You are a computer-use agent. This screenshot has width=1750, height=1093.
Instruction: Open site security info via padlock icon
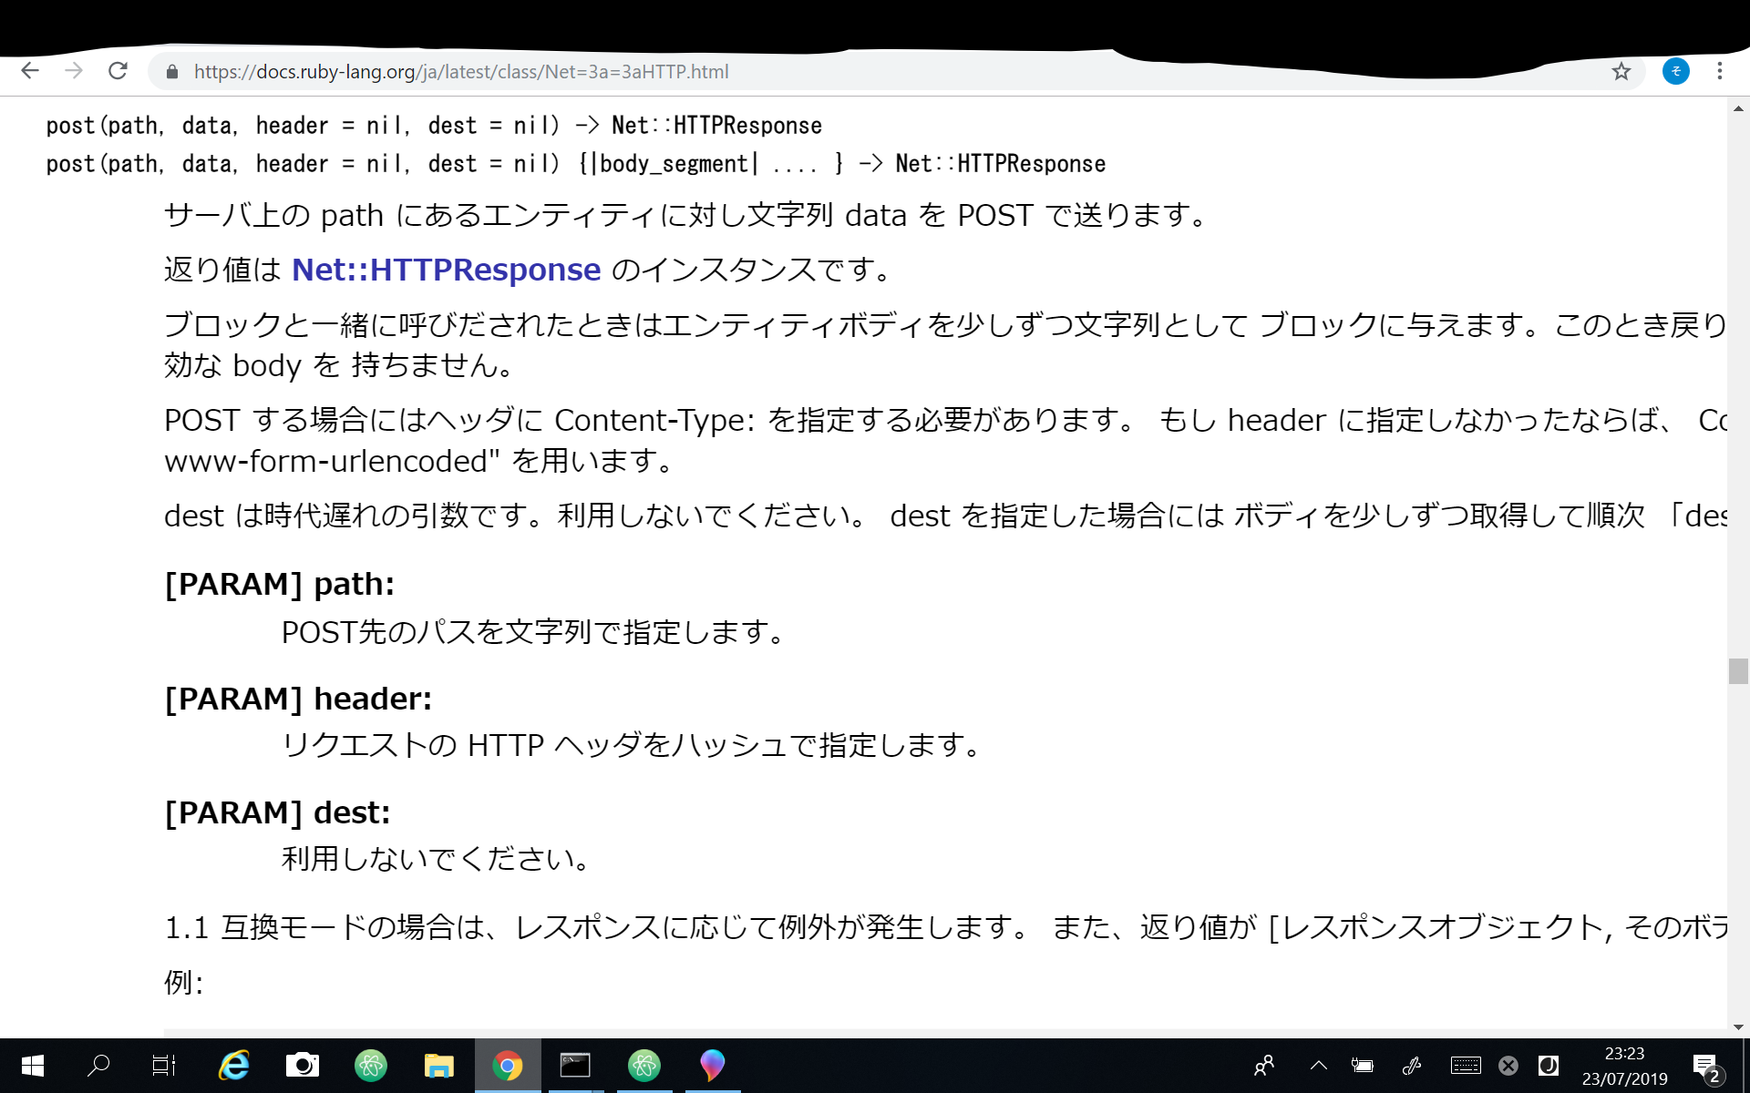[171, 72]
